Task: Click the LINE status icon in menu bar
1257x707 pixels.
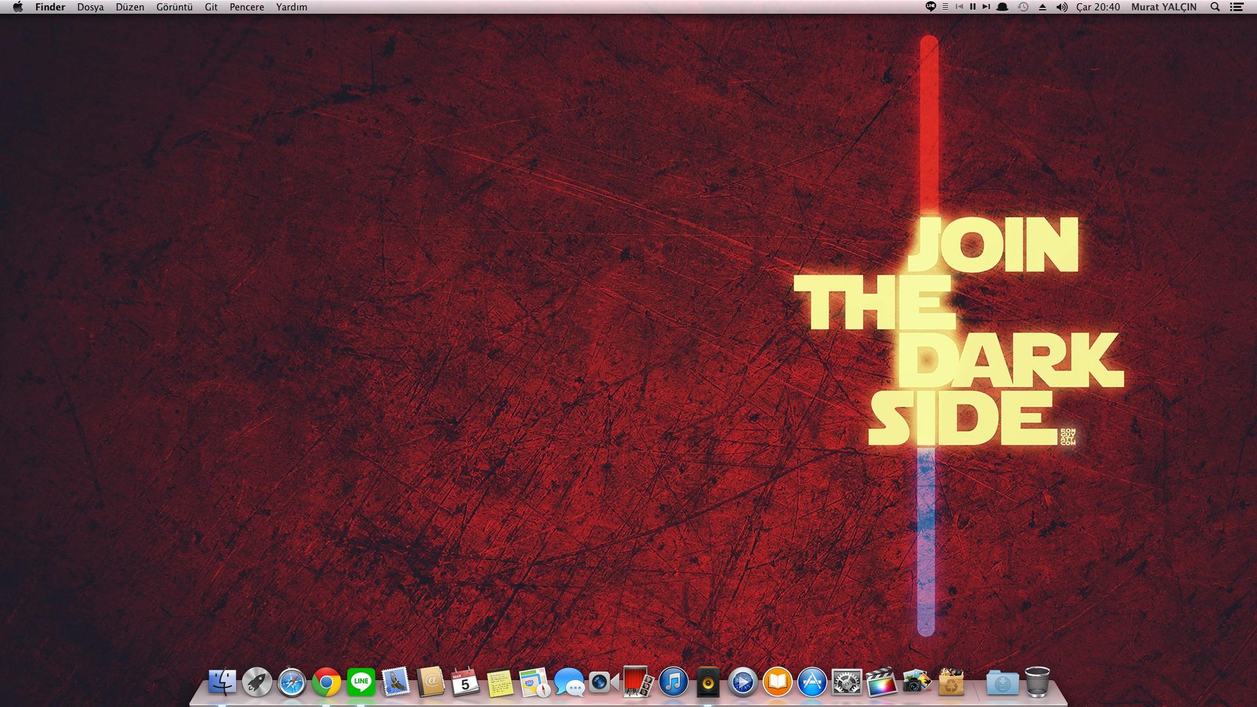Action: (x=931, y=7)
